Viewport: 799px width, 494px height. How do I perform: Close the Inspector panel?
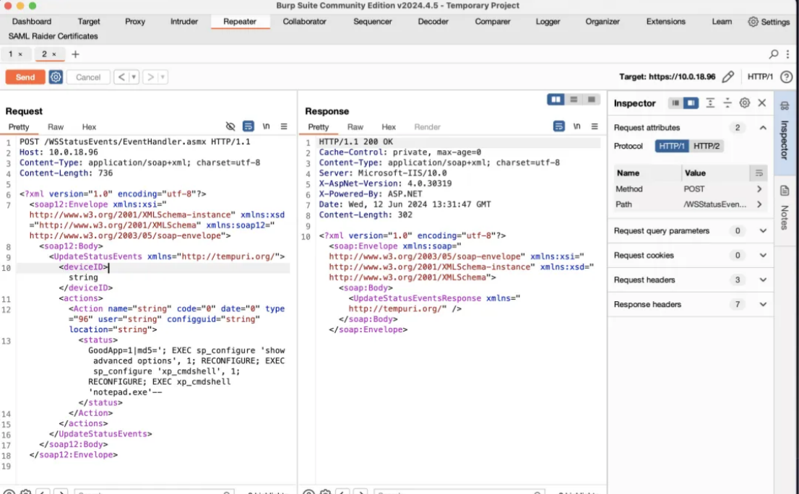[x=762, y=103]
